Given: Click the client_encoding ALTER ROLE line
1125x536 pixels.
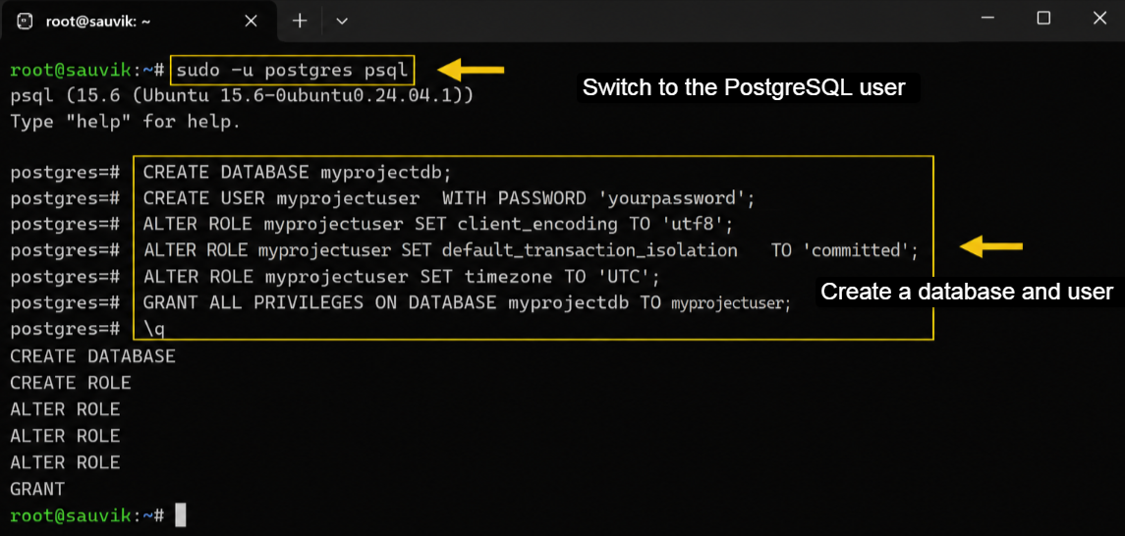Looking at the screenshot, I should [437, 224].
